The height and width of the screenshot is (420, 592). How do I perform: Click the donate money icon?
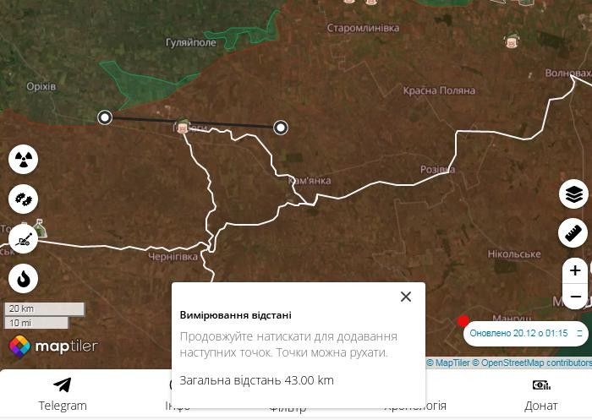pos(541,385)
